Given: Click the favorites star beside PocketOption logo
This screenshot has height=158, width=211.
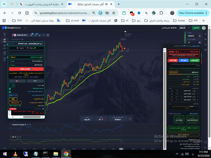Looking at the screenshot, I should (25, 28).
